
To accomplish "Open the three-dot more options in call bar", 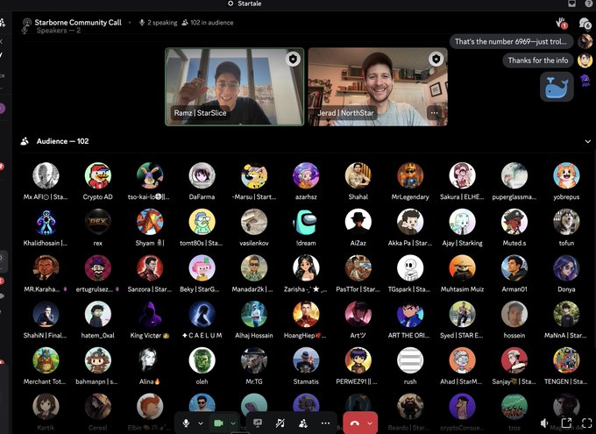I will click(325, 423).
